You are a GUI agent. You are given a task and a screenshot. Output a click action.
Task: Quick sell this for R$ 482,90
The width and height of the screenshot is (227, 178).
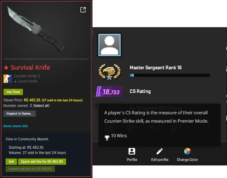point(42,162)
